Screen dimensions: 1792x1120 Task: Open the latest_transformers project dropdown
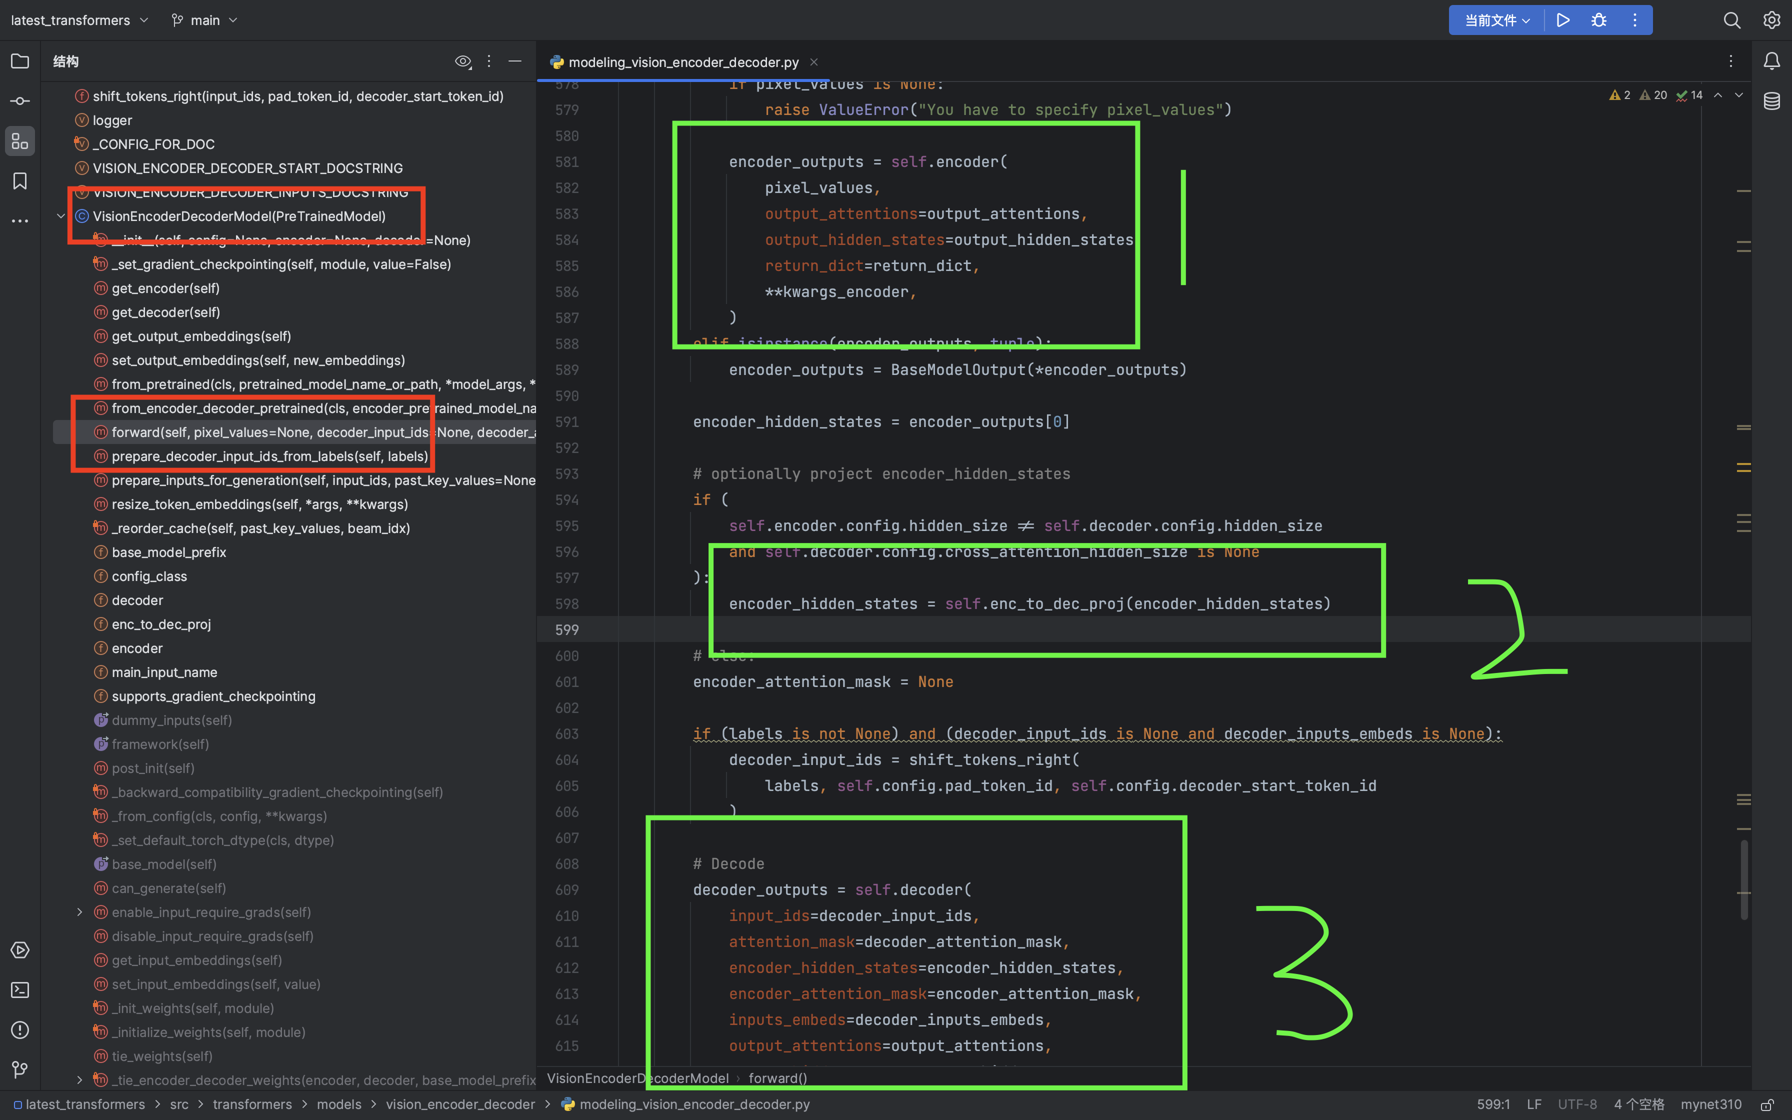click(79, 20)
